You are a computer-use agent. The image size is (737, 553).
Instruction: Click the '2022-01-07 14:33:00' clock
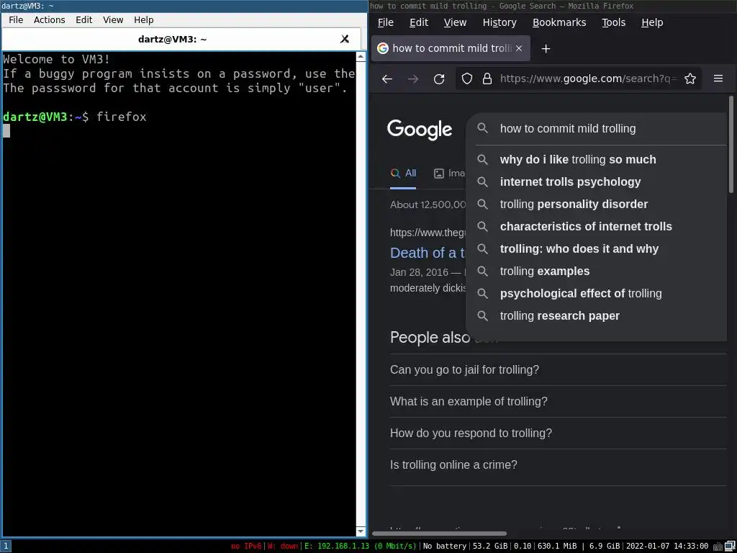tap(667, 547)
